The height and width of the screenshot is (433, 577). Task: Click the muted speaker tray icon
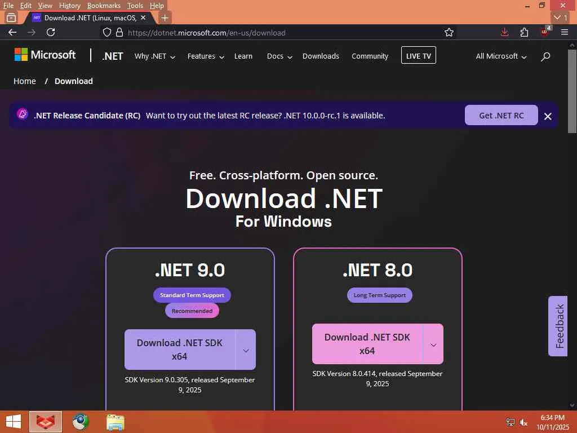coord(523,422)
